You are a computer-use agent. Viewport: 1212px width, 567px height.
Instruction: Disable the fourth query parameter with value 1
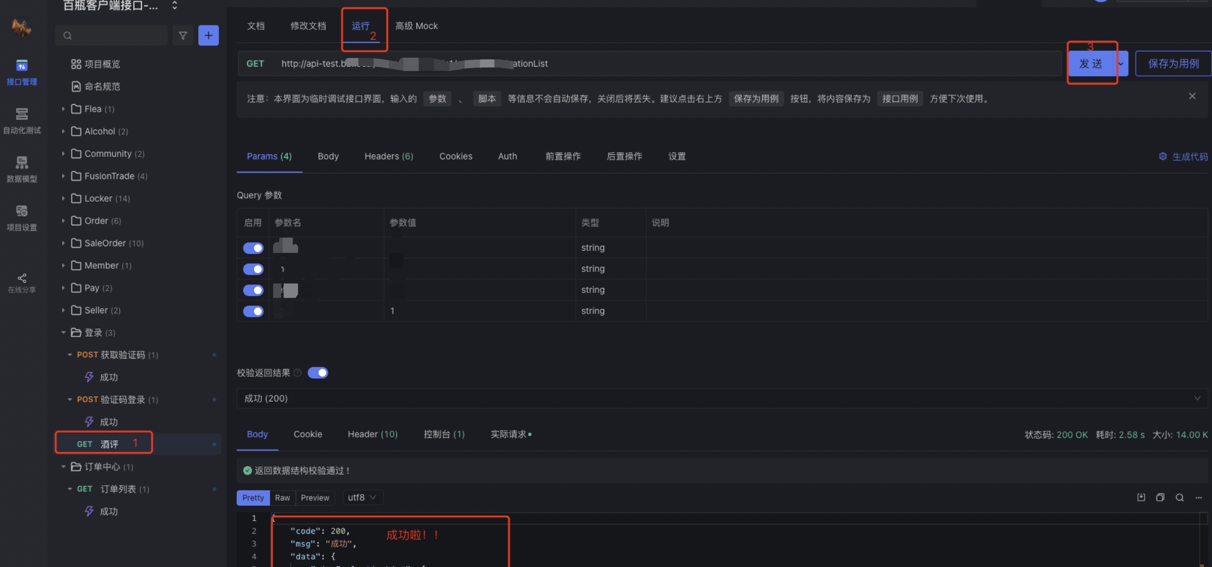(253, 311)
